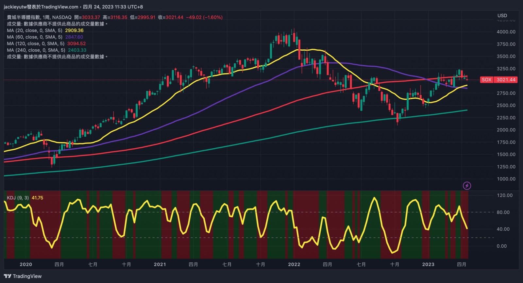Open the jackieyutw TradingView.com publisher link
Screen dimensions: 523x283
41,7
